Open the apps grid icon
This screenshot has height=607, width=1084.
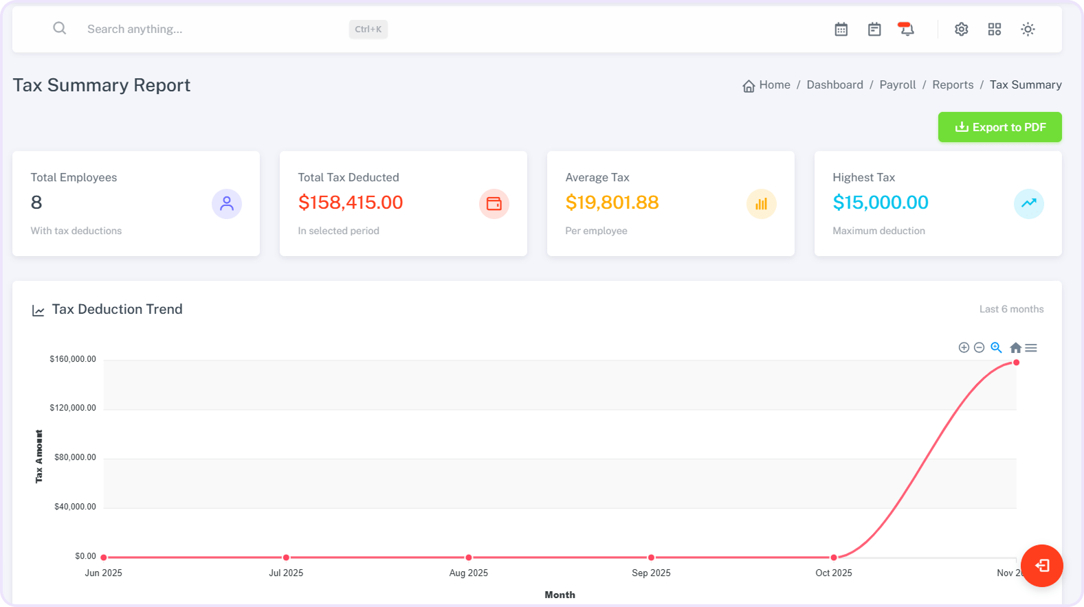coord(994,30)
